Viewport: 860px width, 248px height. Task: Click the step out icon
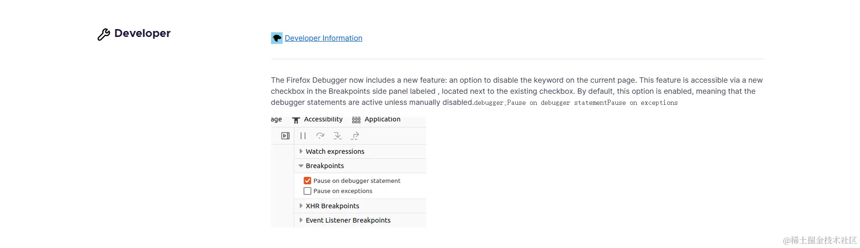(x=355, y=136)
